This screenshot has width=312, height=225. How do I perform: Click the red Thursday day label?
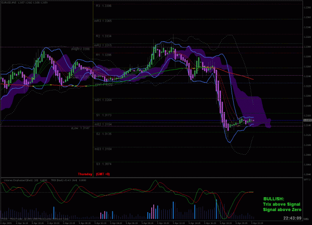point(85,174)
